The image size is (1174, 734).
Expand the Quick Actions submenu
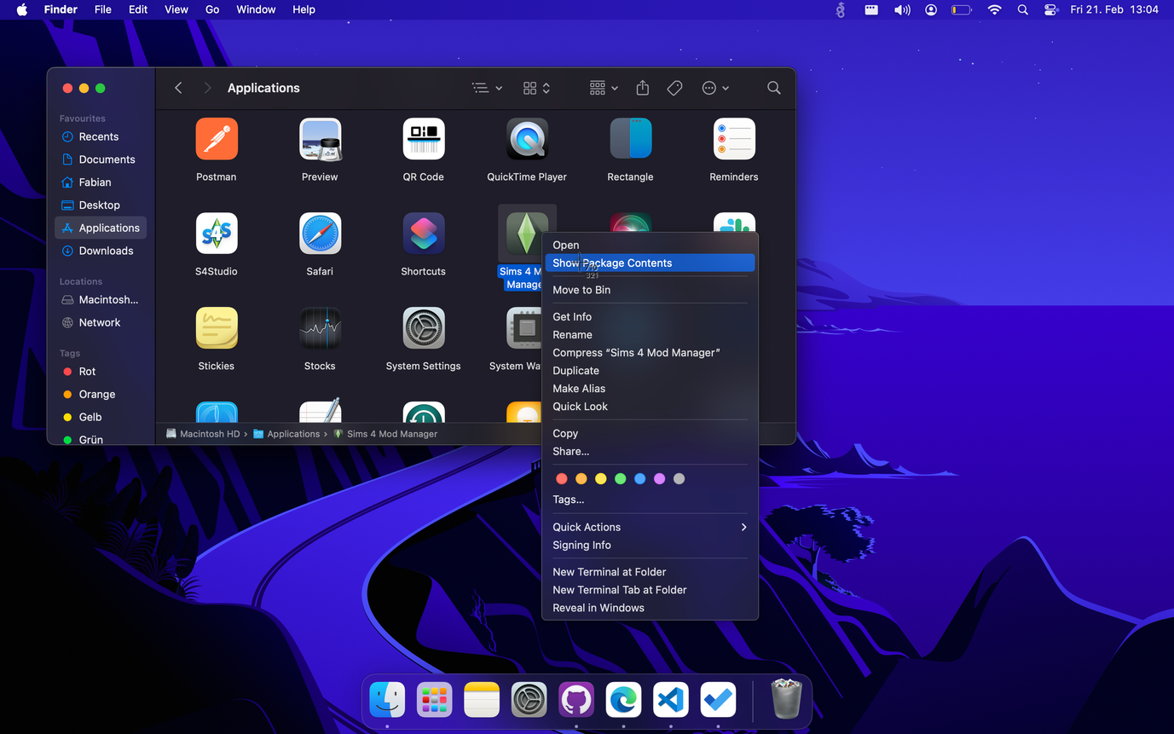coord(650,527)
